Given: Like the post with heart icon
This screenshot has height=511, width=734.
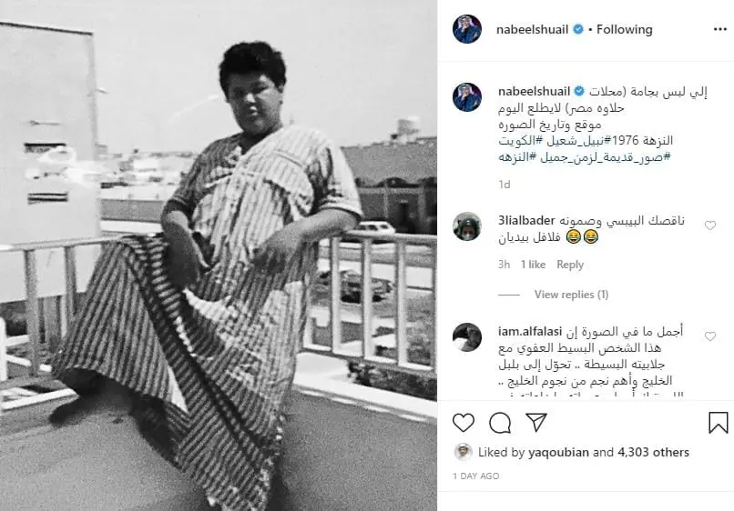Looking at the screenshot, I should (x=464, y=423).
